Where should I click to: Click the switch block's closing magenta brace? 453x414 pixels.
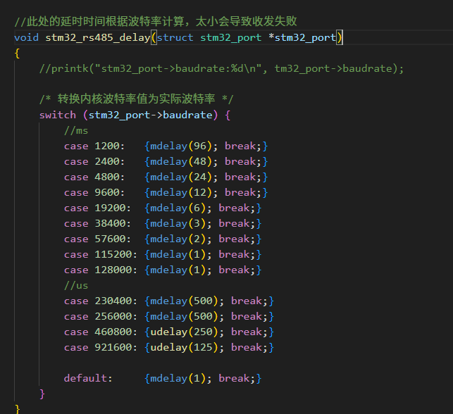42,394
